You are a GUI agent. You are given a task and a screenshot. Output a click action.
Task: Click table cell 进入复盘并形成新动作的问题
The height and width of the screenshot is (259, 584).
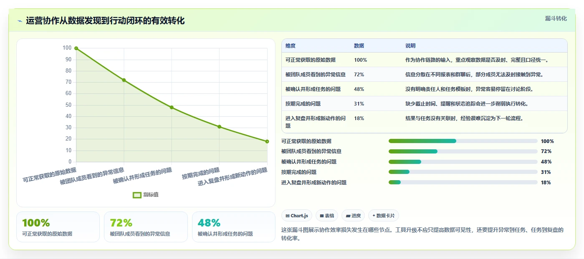pos(316,122)
